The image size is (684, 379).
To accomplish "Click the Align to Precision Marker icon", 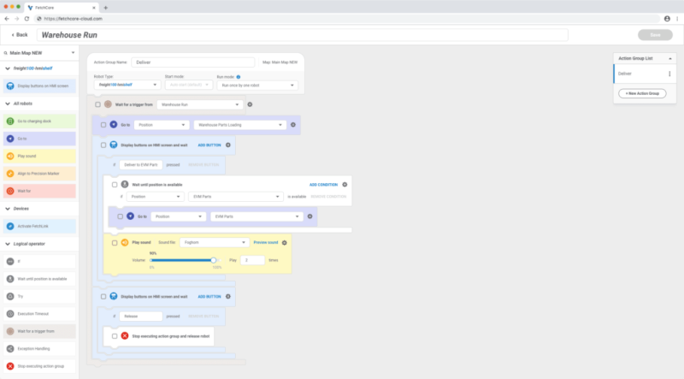I will pyautogui.click(x=10, y=173).
